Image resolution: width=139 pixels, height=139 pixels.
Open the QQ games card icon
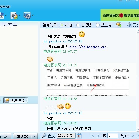[x=14, y=15]
